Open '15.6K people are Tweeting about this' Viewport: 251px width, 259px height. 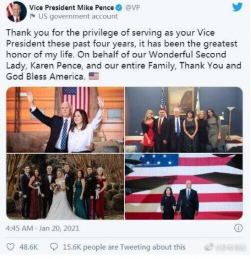[124, 247]
